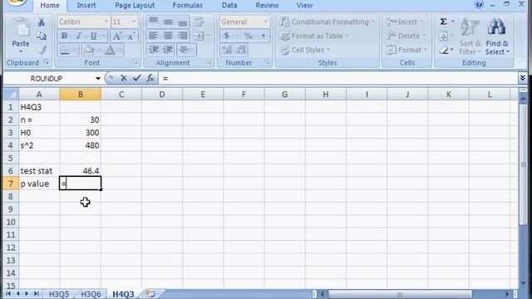Image resolution: width=532 pixels, height=299 pixels.
Task: Click the Fill Color bucket
Action: coord(89,51)
